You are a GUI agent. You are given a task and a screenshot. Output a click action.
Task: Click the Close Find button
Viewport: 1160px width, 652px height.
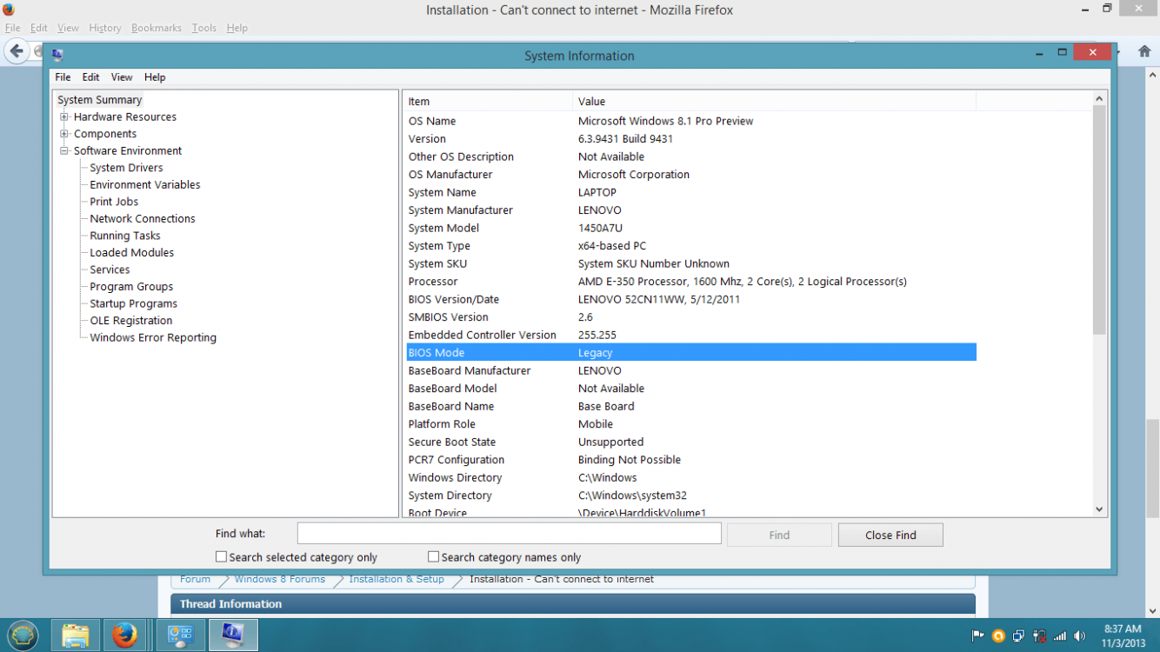890,535
